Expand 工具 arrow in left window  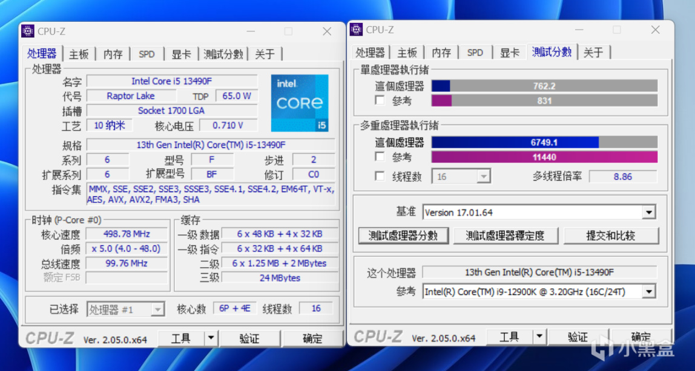(211, 339)
